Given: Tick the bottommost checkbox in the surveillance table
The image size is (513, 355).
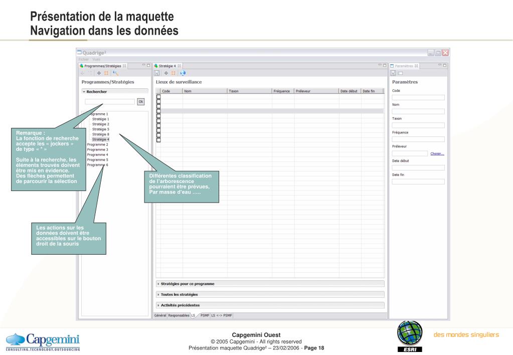Looking at the screenshot, I should pyautogui.click(x=158, y=140).
